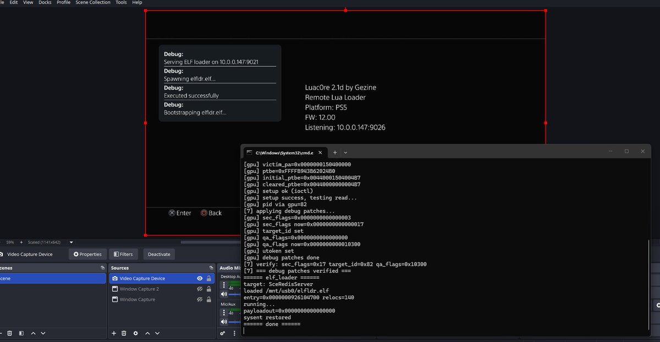Viewport: 660px width, 342px height.
Task: Toggle lock on Window Capture 2
Action: pyautogui.click(x=209, y=289)
